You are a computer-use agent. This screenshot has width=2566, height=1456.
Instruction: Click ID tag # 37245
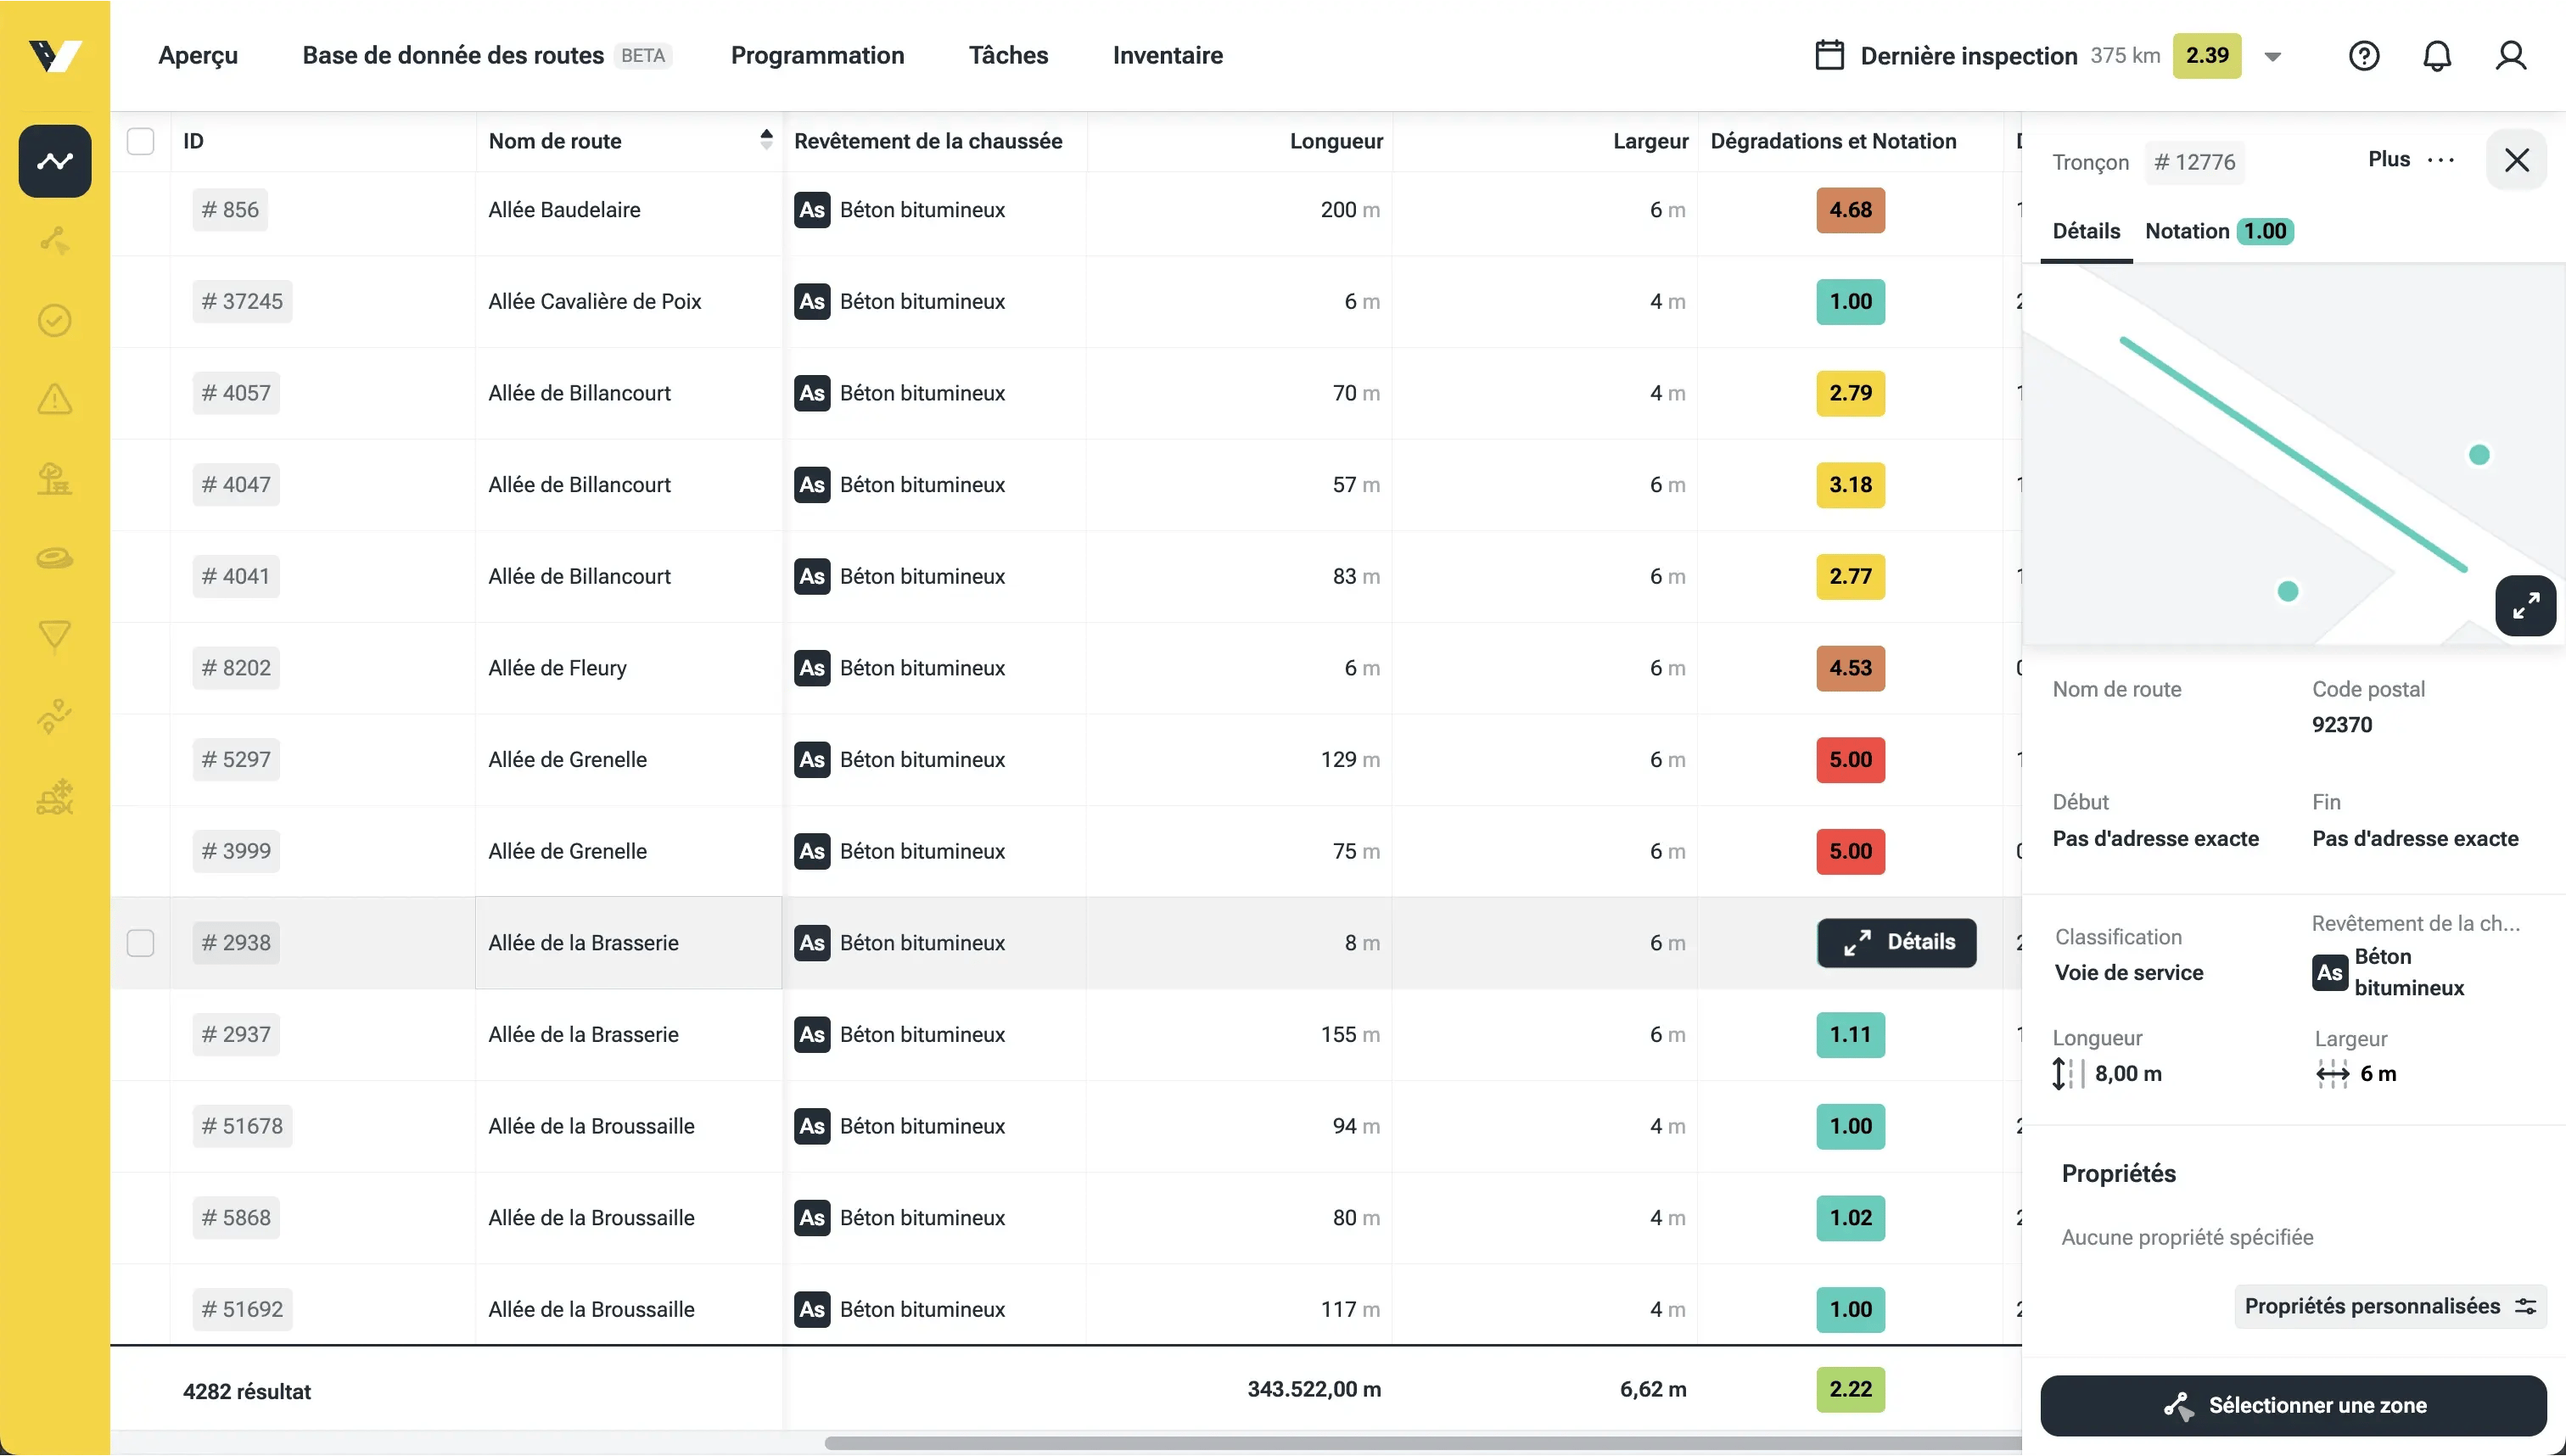pyautogui.click(x=242, y=302)
